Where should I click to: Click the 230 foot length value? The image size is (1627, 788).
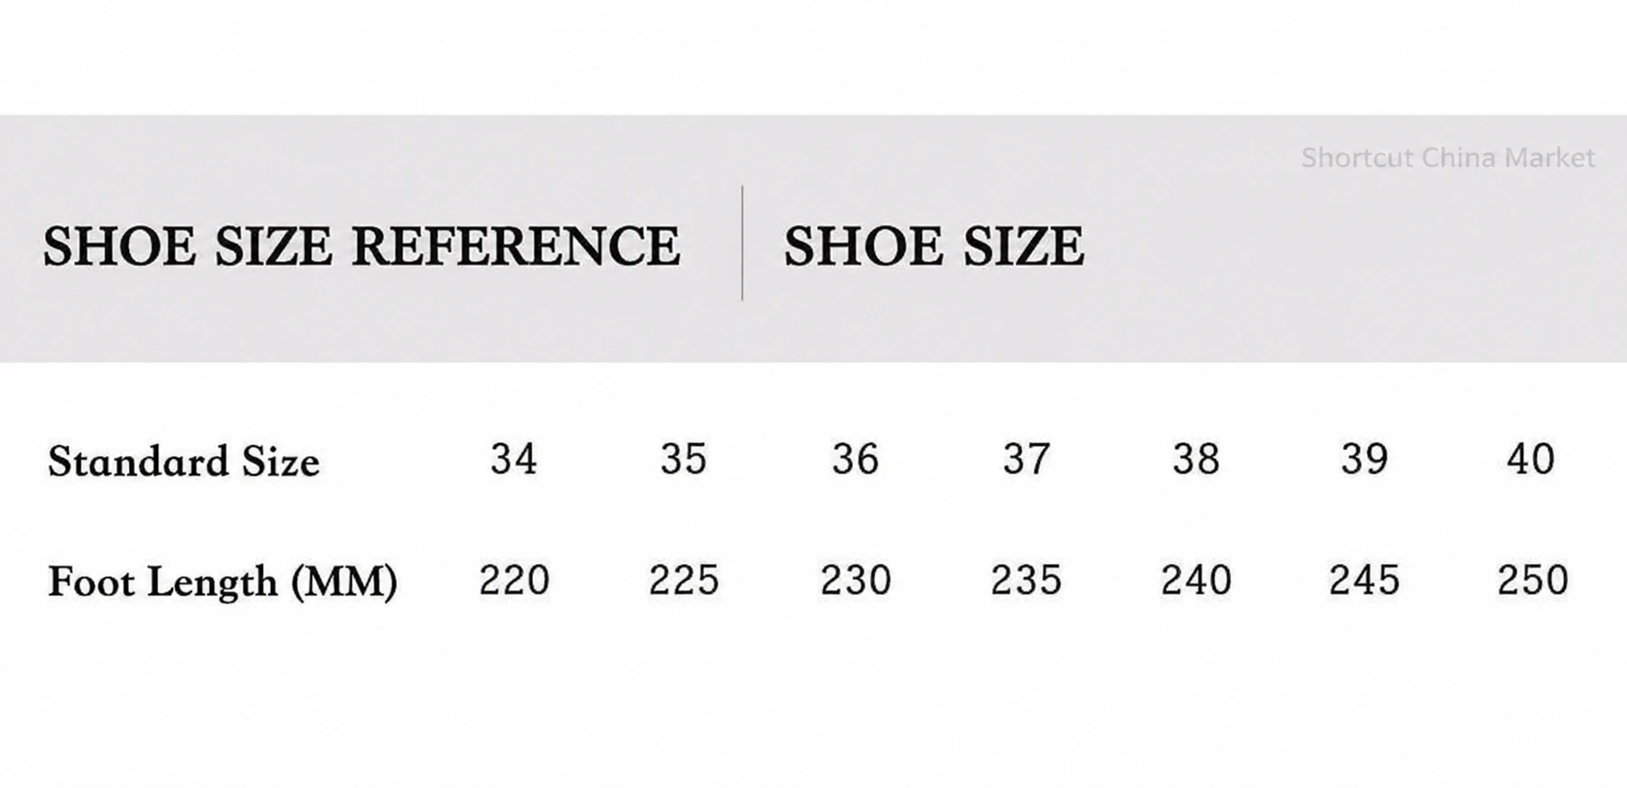tap(855, 579)
